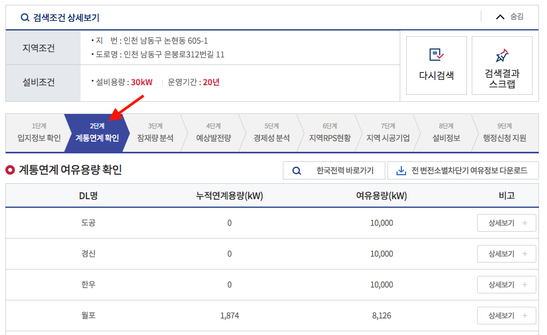Expand 상세보기 for the 도공 row
Screen dimensions: 547x335
point(506,223)
